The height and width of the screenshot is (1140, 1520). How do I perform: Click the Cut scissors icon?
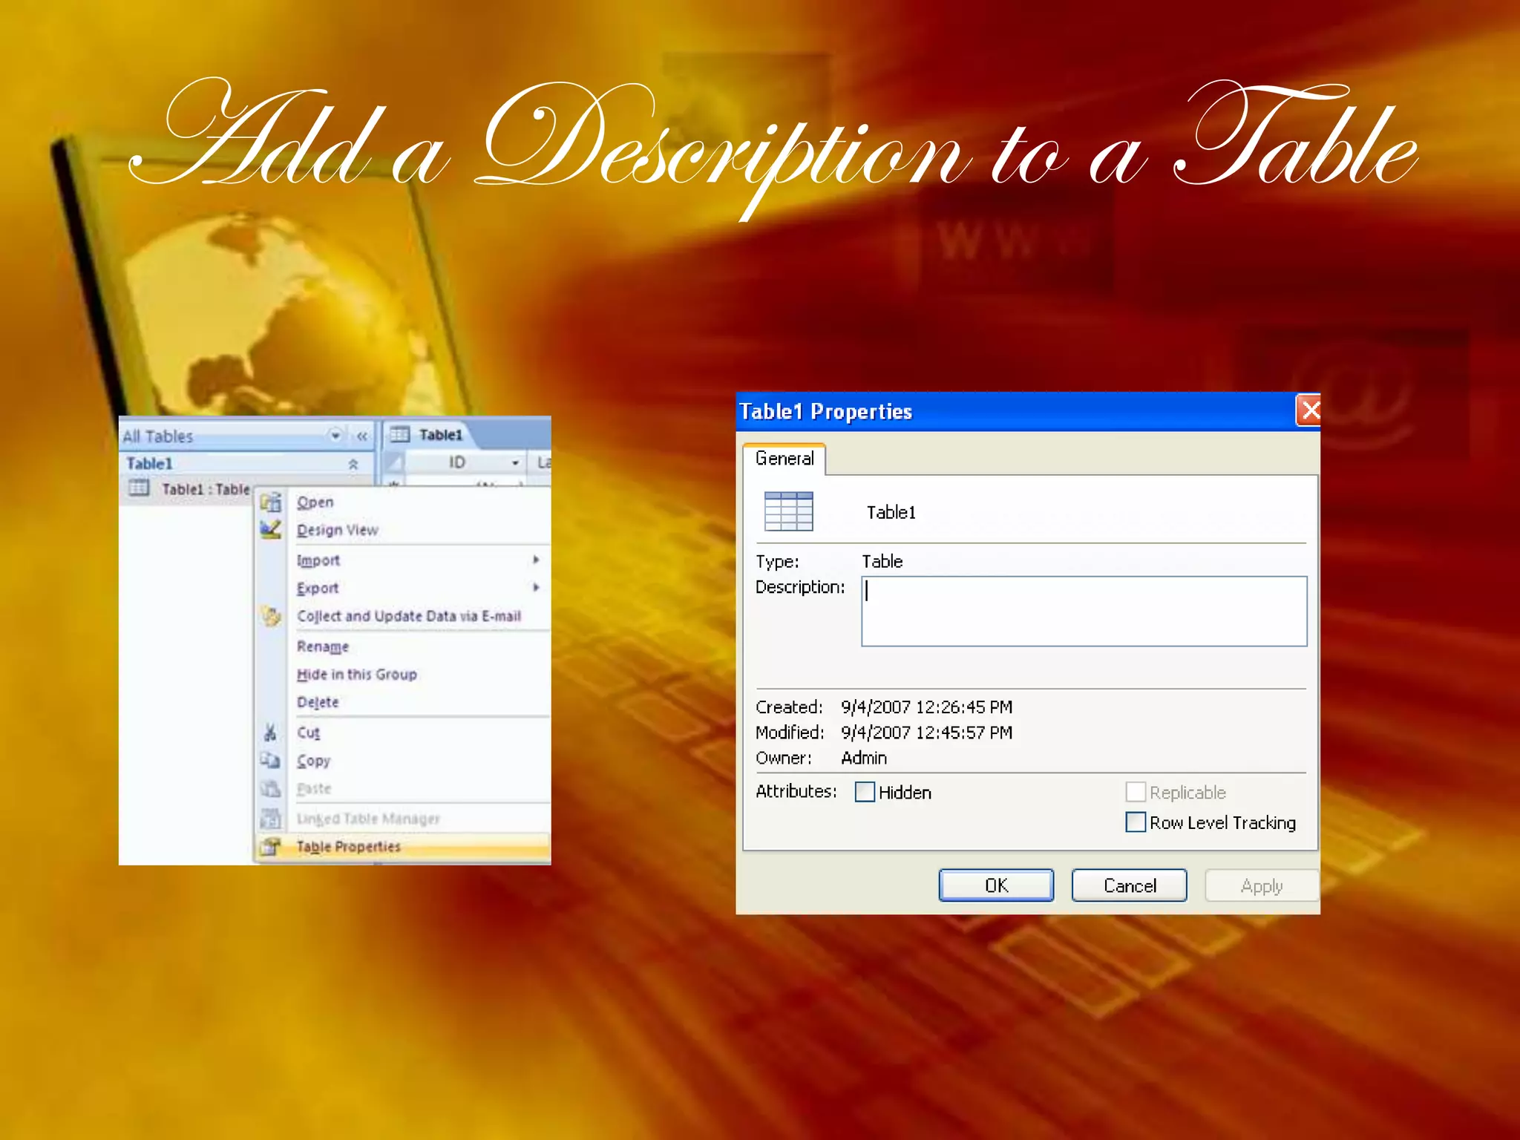click(270, 733)
